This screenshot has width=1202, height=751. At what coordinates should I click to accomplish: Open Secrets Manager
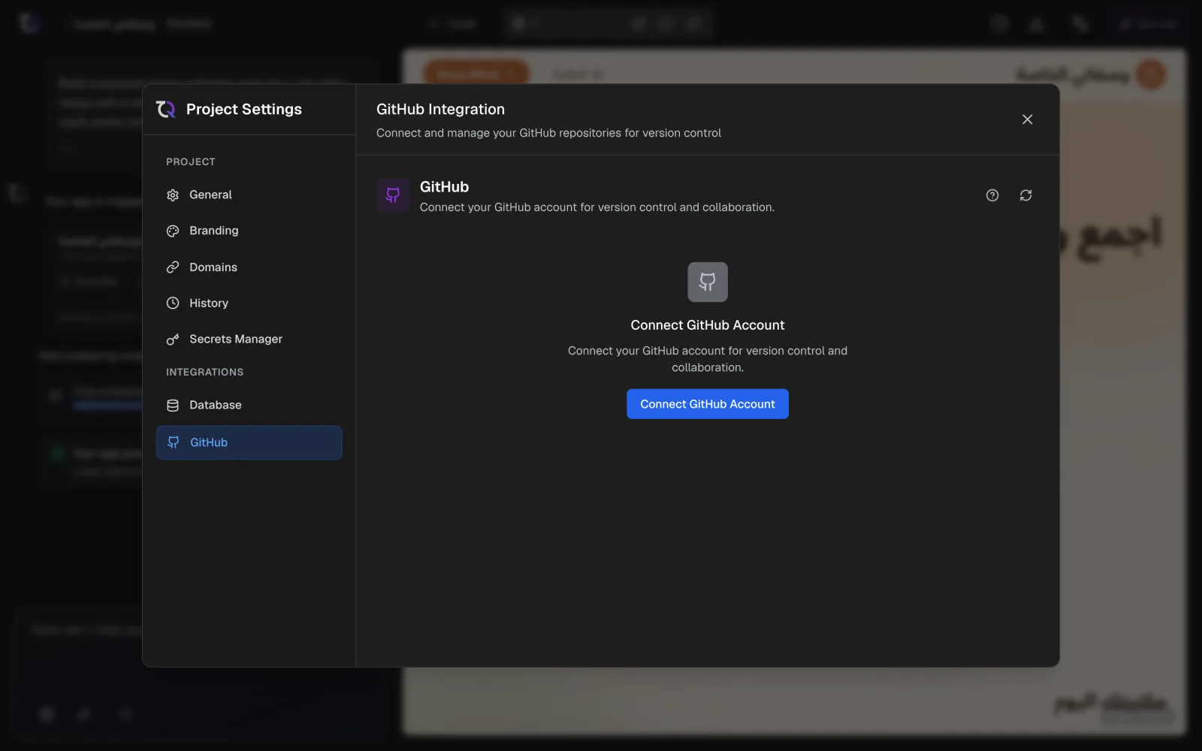249,339
